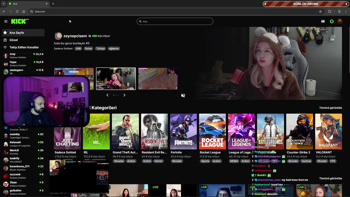Open Resident Evil category card
The image size is (350, 197).
[x=154, y=131]
